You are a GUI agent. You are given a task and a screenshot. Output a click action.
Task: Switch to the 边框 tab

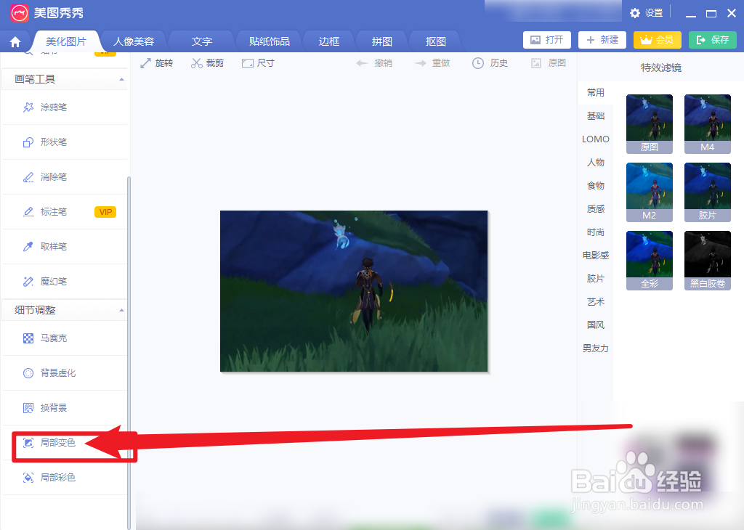329,41
